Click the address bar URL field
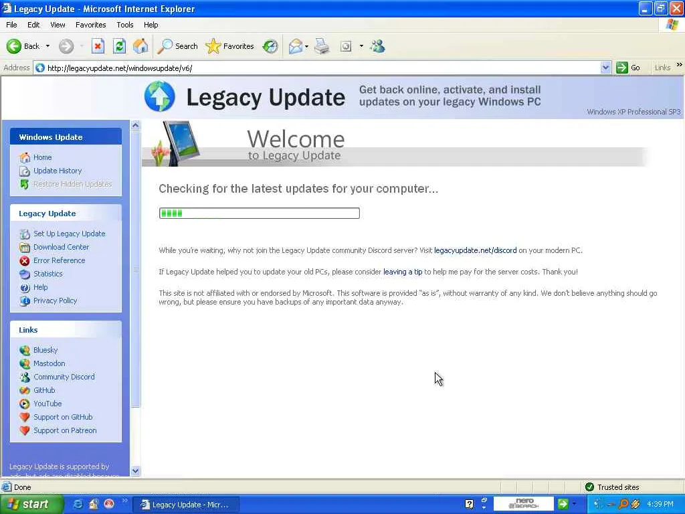 point(316,68)
